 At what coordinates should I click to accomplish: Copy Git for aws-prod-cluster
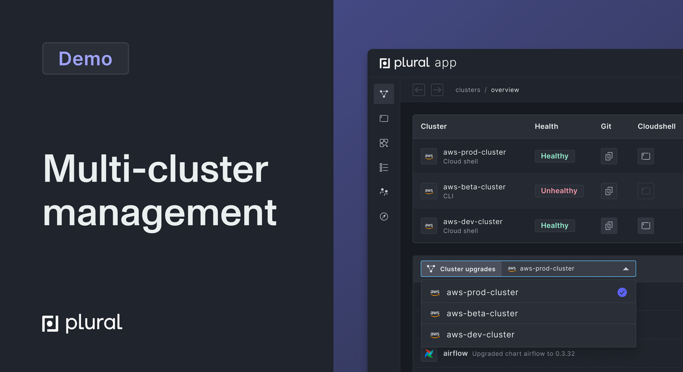click(609, 156)
